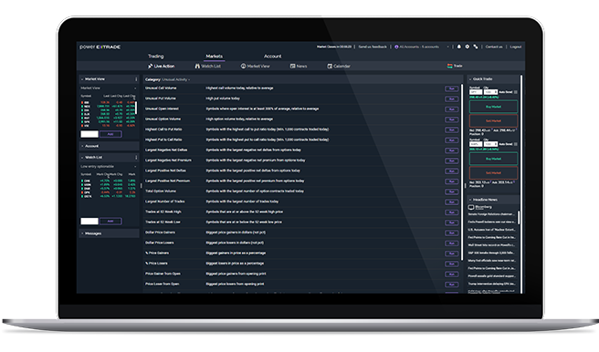Run the Total Option Volume scan
599x352 pixels.
tap(452, 192)
